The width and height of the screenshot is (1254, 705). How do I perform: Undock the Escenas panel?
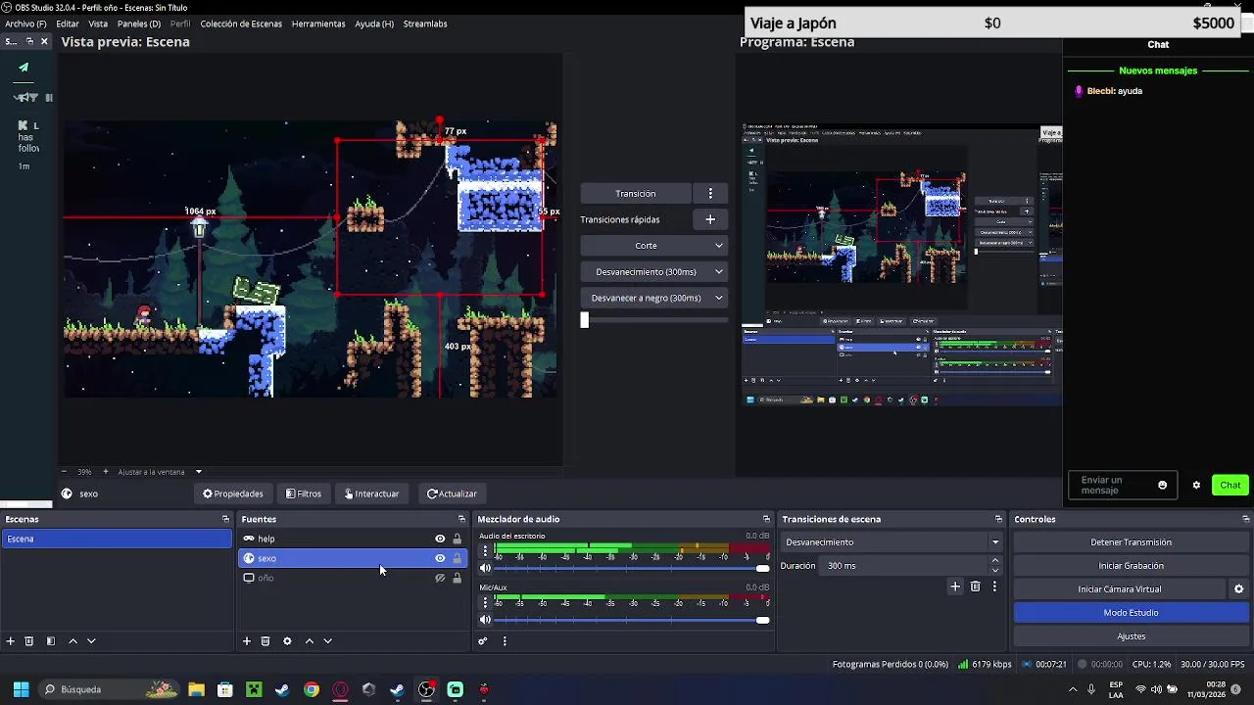[225, 519]
